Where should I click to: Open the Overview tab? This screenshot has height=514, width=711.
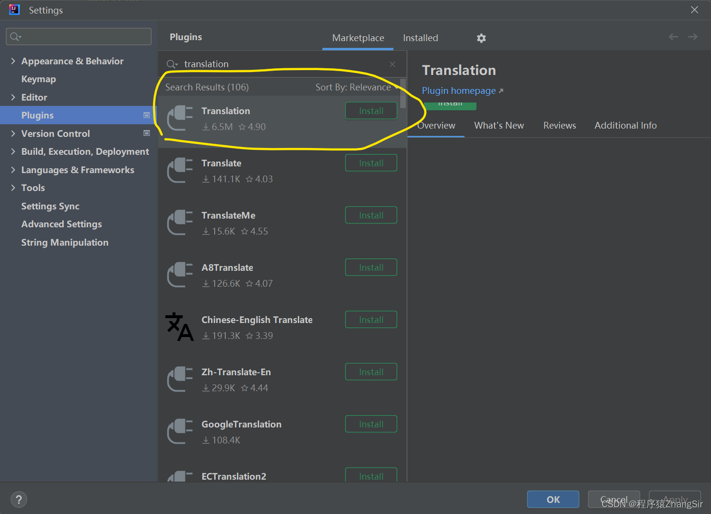[436, 125]
